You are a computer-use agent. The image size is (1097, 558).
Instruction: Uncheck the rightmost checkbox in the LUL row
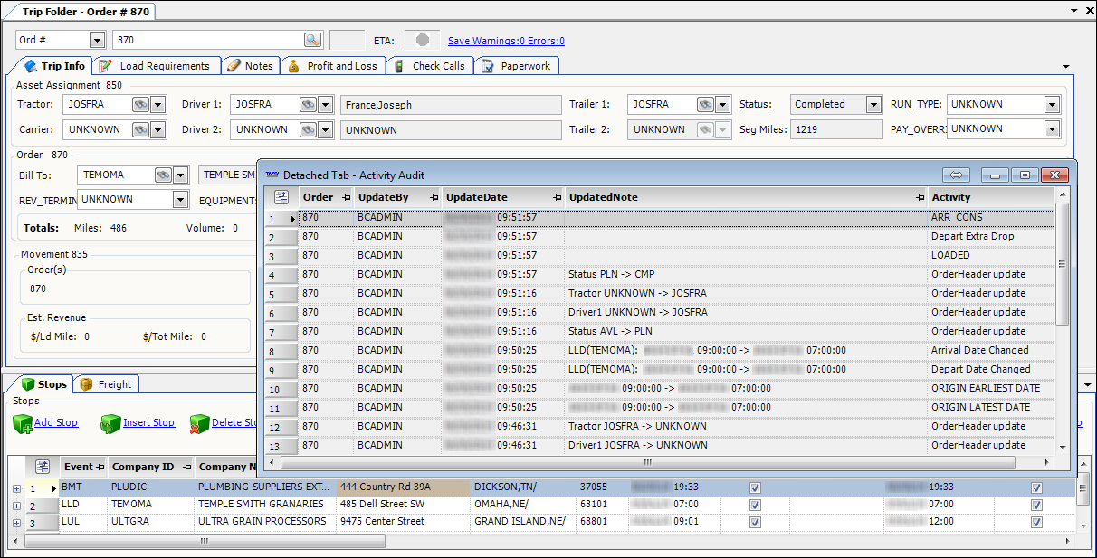click(x=1036, y=522)
